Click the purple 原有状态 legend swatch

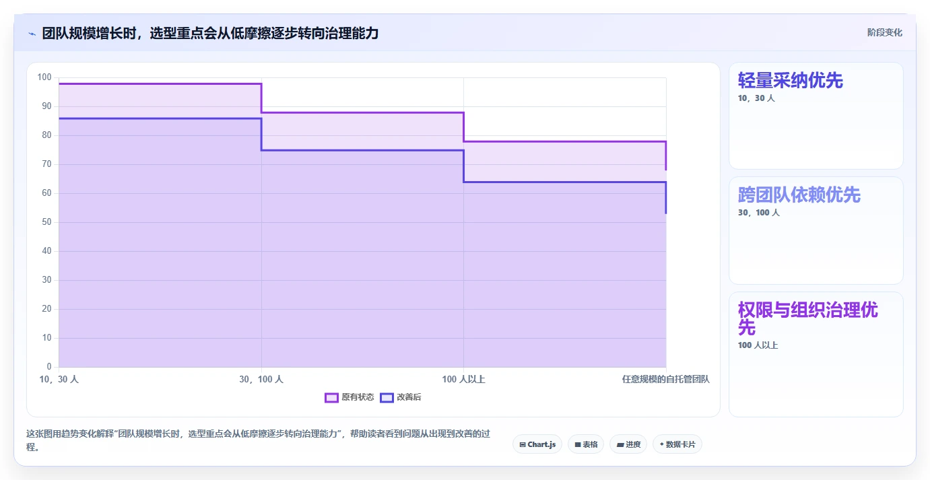pyautogui.click(x=331, y=397)
